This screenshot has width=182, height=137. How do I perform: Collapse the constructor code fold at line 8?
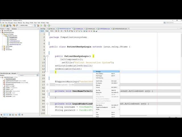click(x=47, y=56)
